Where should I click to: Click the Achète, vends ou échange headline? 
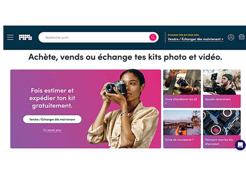pyautogui.click(x=125, y=57)
